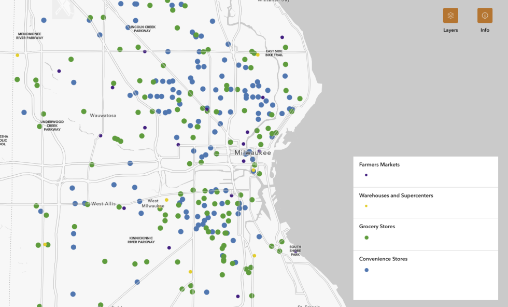508x307 pixels.
Task: Open the Layers panel icon
Action: click(x=450, y=15)
